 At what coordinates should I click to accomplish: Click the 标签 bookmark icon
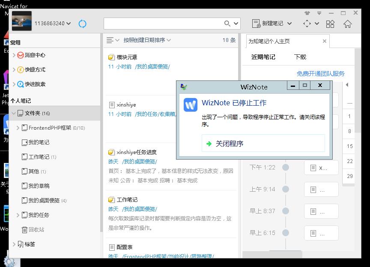(21, 244)
